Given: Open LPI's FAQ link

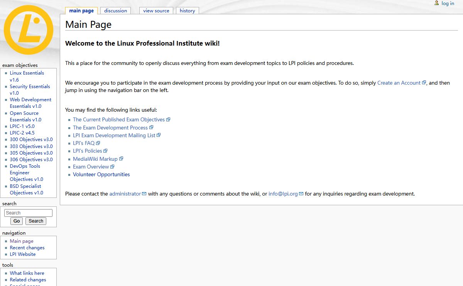Looking at the screenshot, I should (84, 143).
